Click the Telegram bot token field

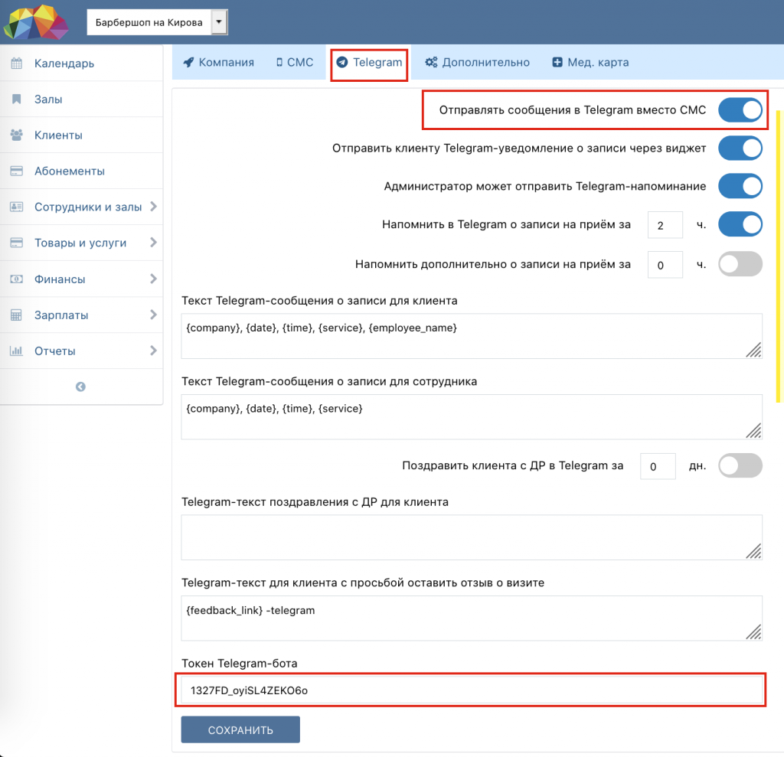click(x=472, y=690)
